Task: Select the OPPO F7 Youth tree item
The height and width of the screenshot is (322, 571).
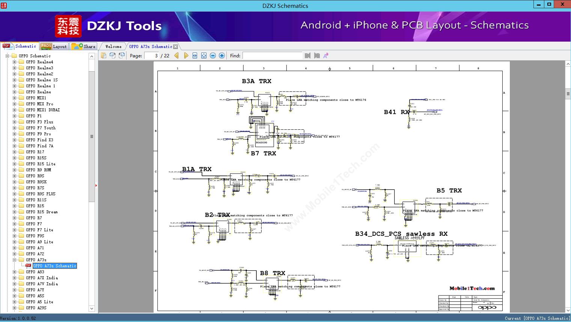Action: tap(41, 128)
